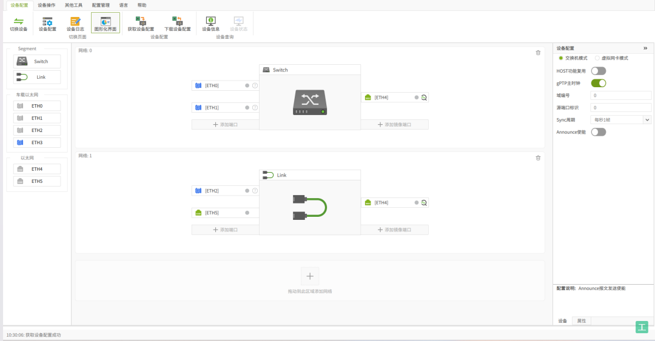
Task: Click the 切换设备 switch device icon
Action: (x=18, y=24)
